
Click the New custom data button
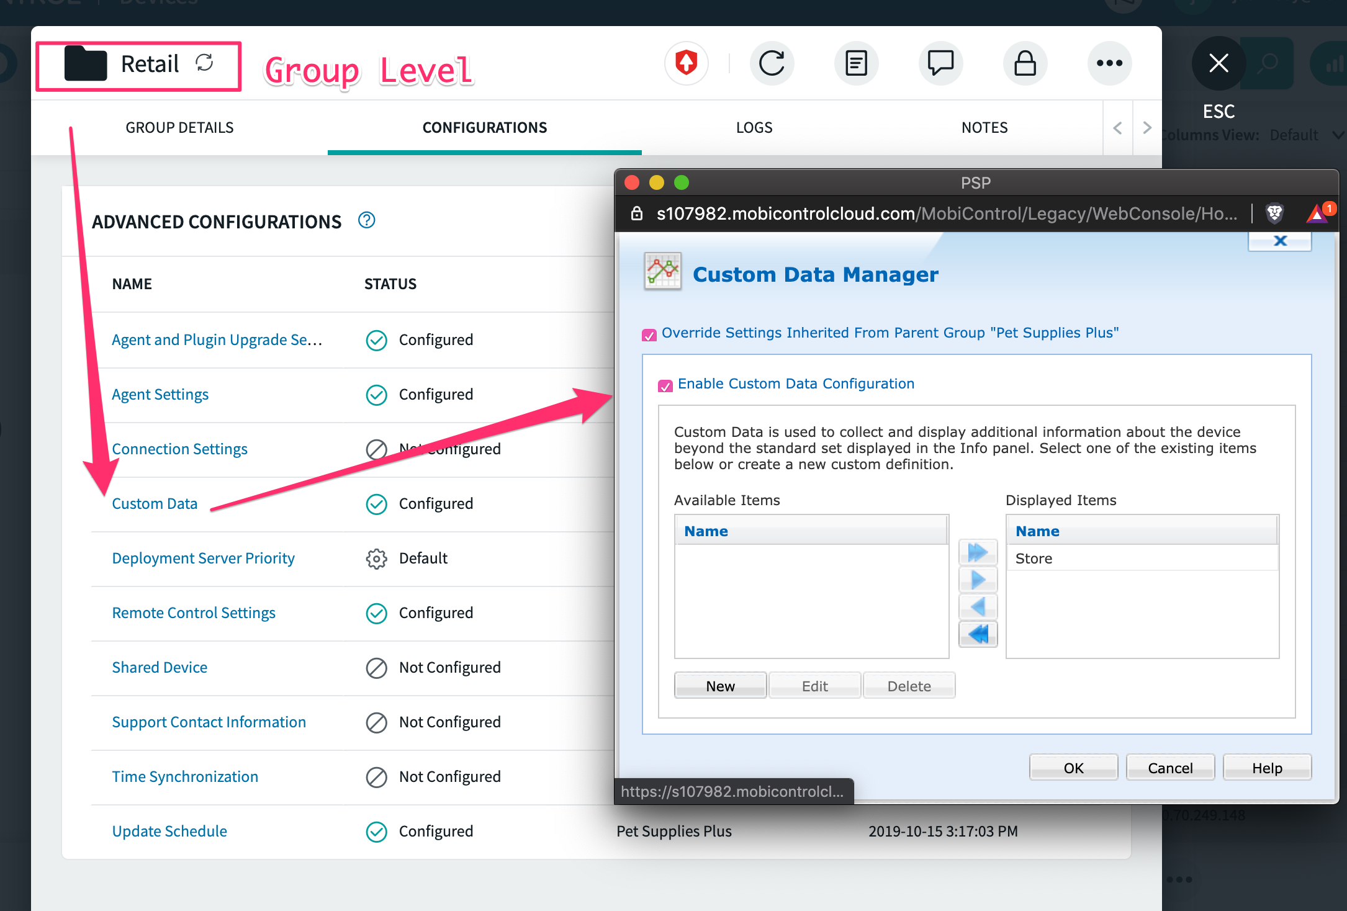point(720,686)
